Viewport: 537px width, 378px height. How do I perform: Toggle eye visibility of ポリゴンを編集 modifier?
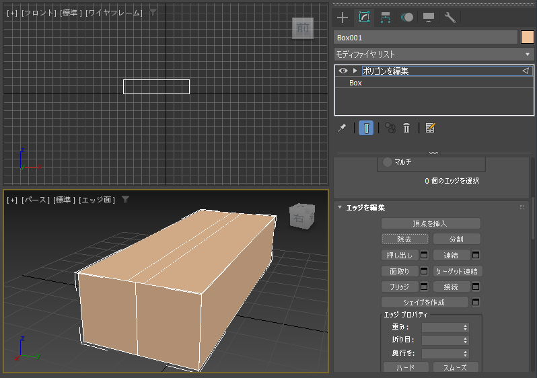point(343,71)
